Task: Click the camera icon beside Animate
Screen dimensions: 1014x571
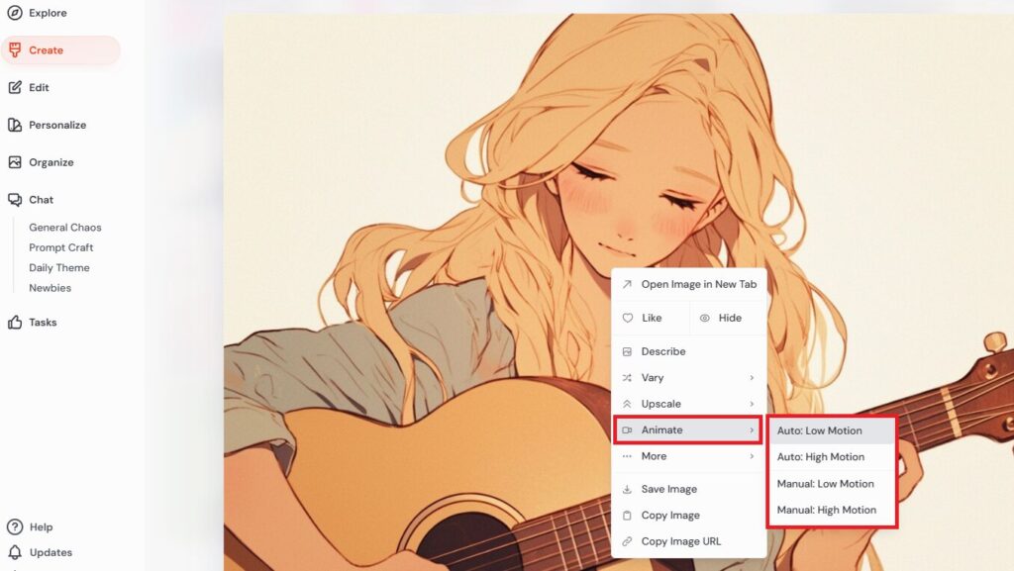Action: point(627,429)
